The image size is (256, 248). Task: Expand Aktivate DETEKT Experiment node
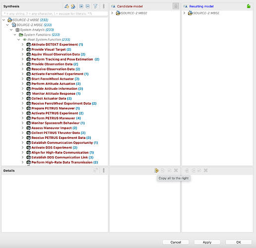(x=23, y=45)
